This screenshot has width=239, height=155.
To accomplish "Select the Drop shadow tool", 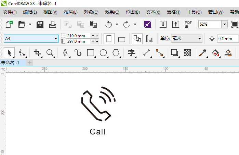I will pos(175,53).
